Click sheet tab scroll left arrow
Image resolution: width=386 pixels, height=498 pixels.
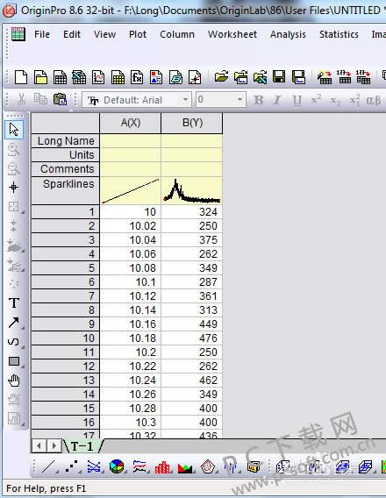pyautogui.click(x=39, y=446)
